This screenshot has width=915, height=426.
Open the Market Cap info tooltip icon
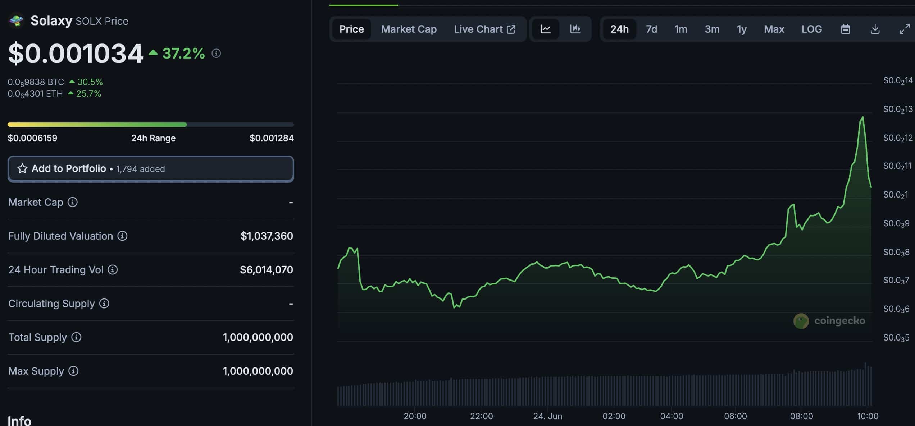click(x=73, y=202)
